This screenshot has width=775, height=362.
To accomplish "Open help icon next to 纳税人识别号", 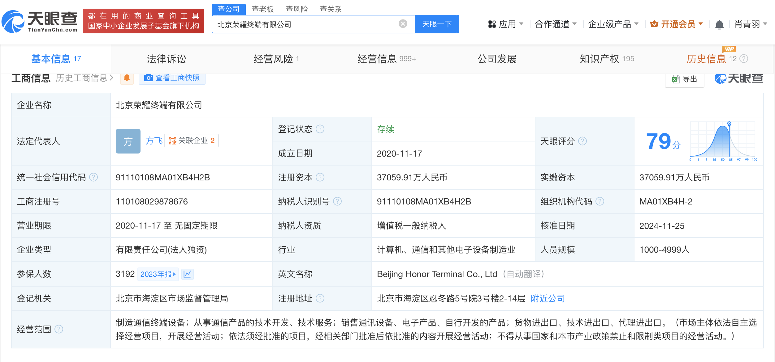I will 337,201.
